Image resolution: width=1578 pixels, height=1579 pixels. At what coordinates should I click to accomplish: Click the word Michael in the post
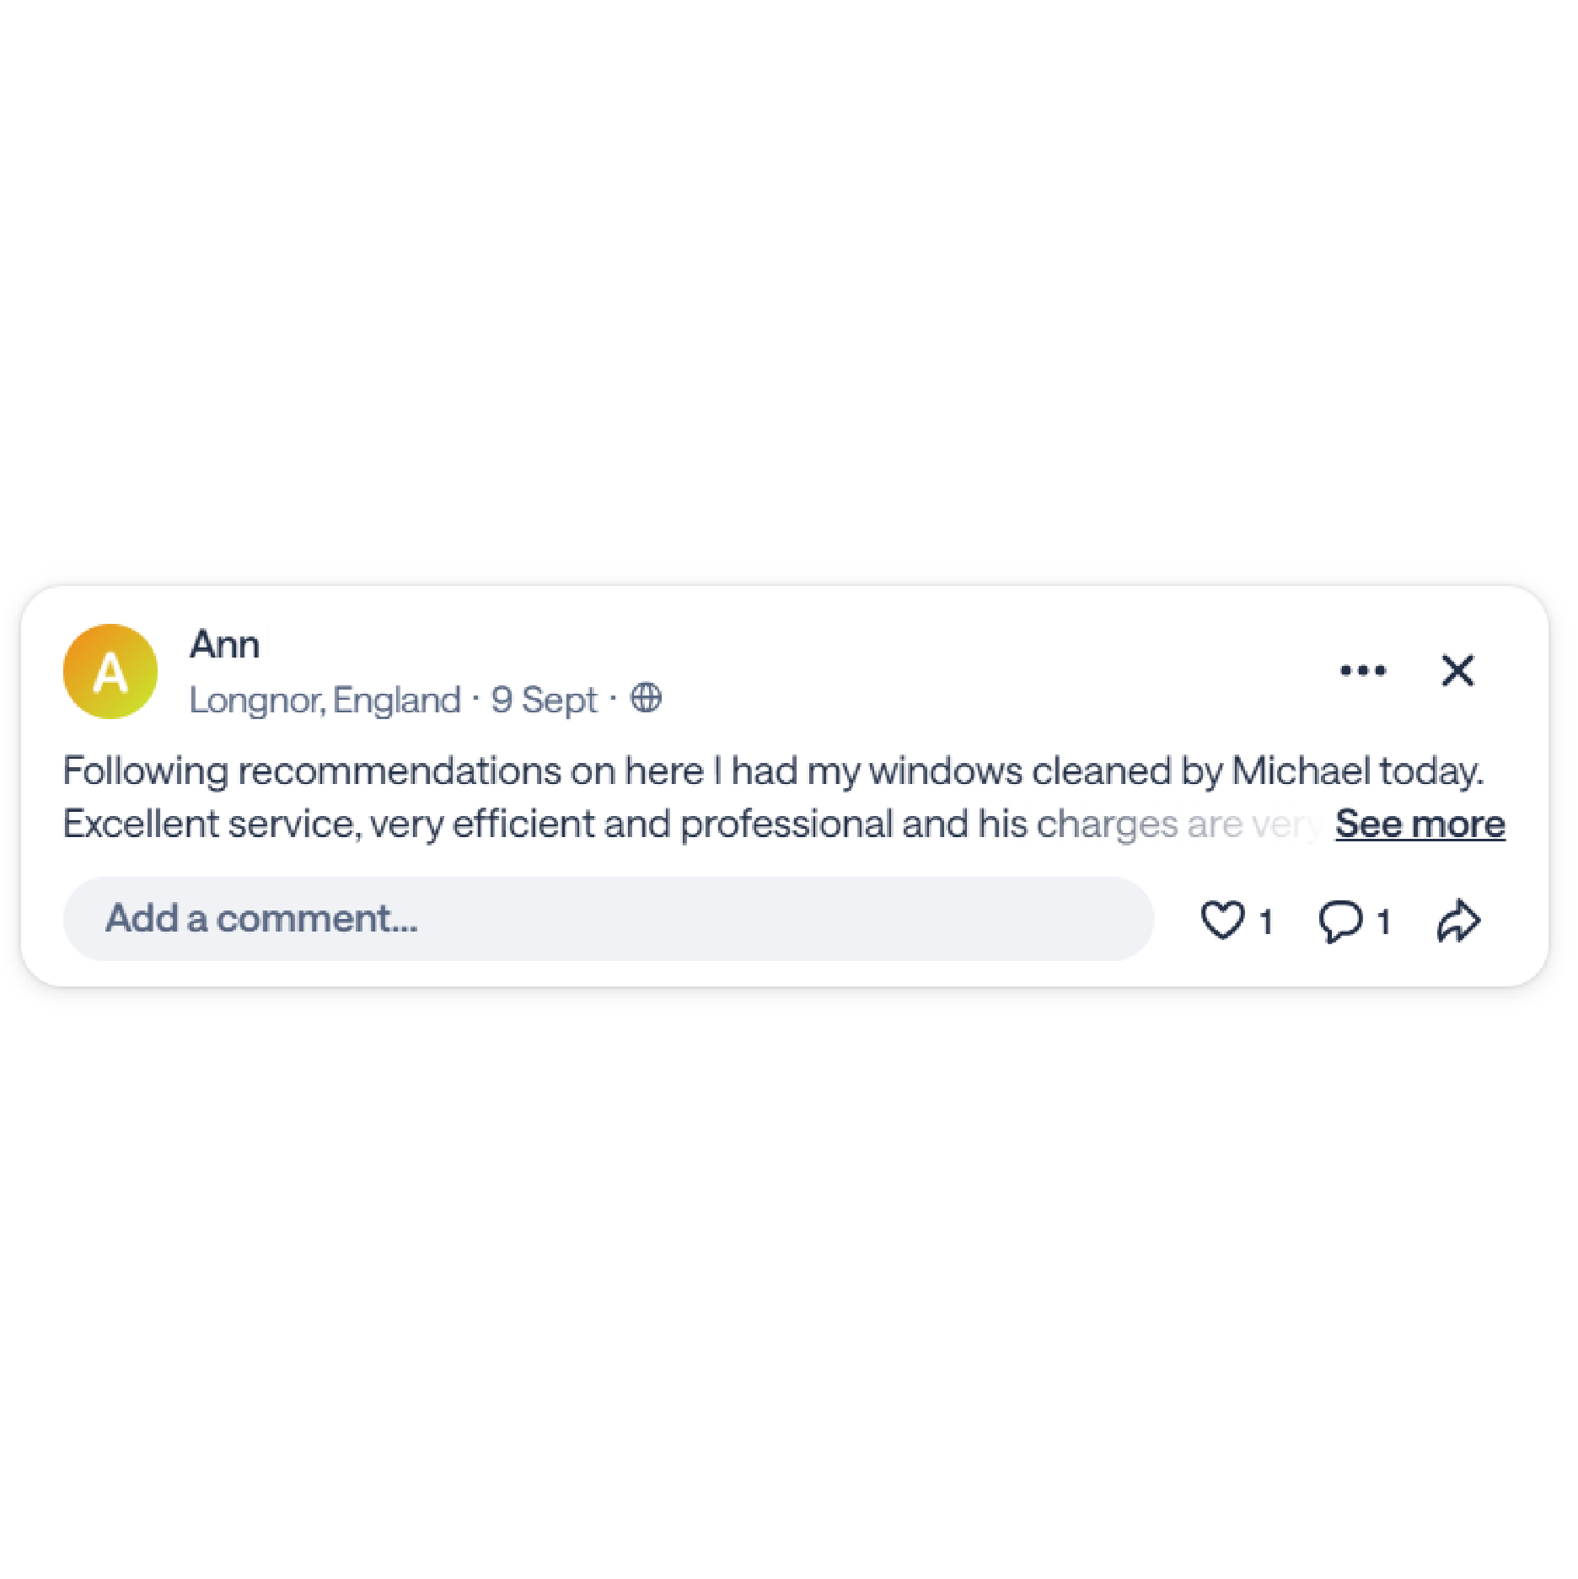click(1301, 771)
